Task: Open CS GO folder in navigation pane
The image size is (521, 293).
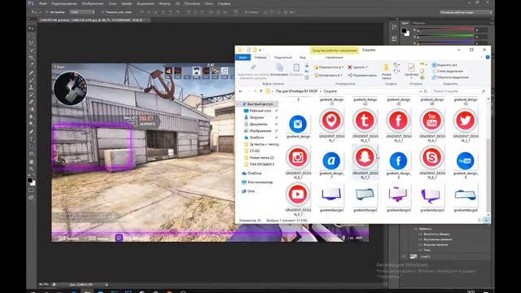Action: point(254,151)
